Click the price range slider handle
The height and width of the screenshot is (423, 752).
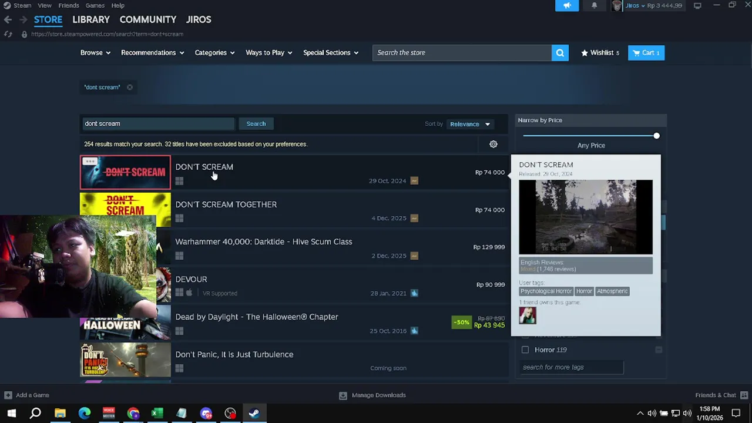[x=656, y=136]
